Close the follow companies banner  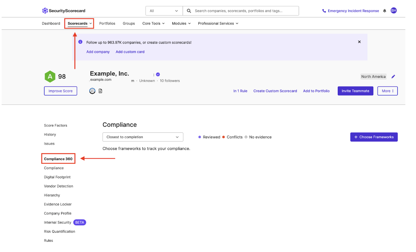tap(359, 42)
